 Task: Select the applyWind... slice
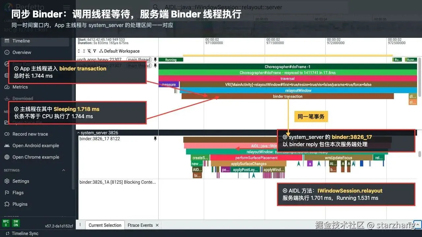click(x=274, y=170)
